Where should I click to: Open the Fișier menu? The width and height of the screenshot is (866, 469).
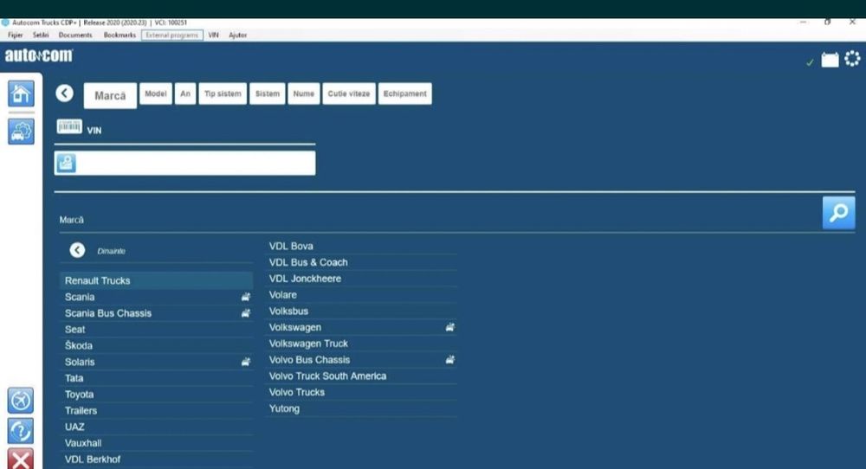(16, 35)
